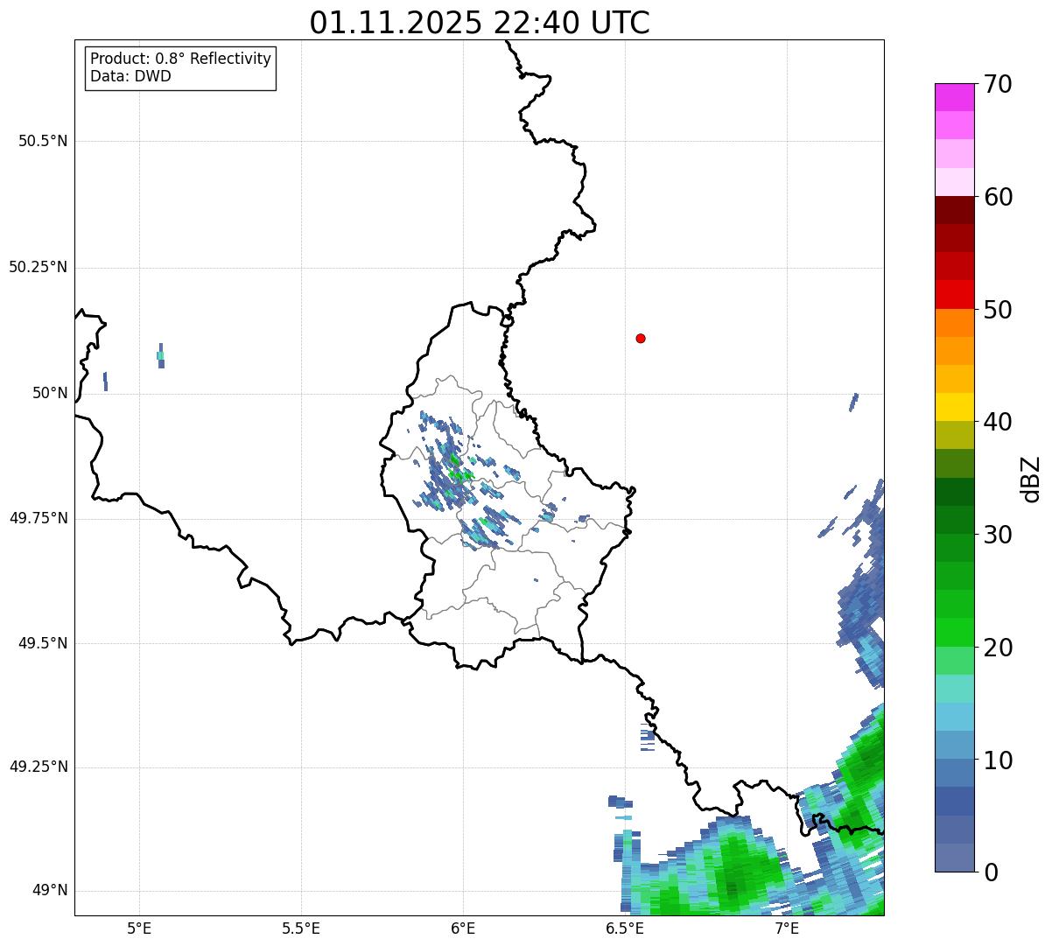The height and width of the screenshot is (946, 1052).
Task: Click the yellow colorbar swatch above 40
Action: click(954, 407)
